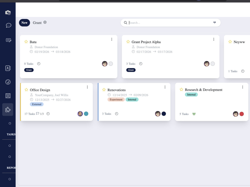Open the 1 Tasks link on Neyww
Viewport: 250px width, 187px height.
pyautogui.click(x=233, y=71)
